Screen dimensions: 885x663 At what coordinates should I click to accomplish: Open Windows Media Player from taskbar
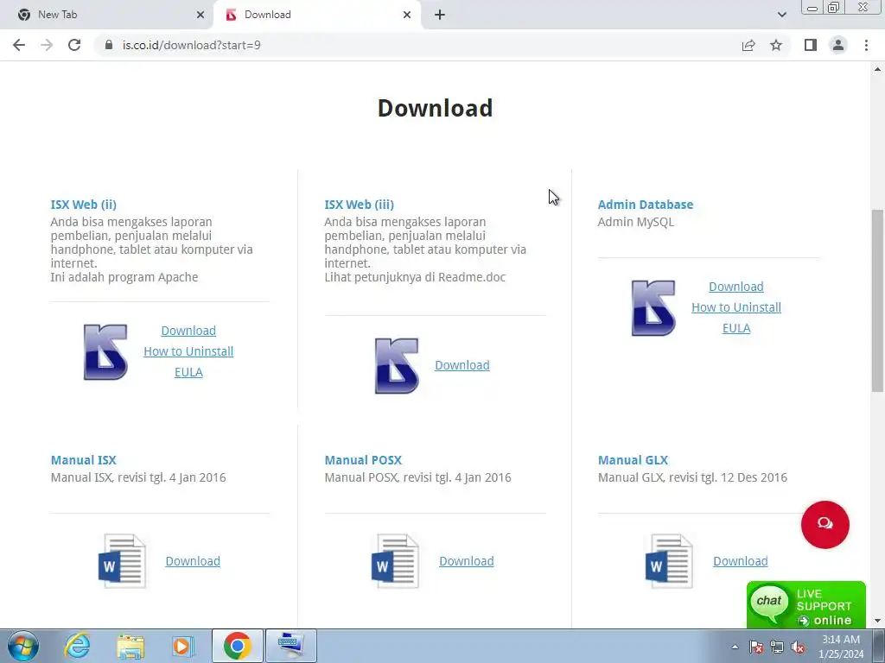point(182,646)
